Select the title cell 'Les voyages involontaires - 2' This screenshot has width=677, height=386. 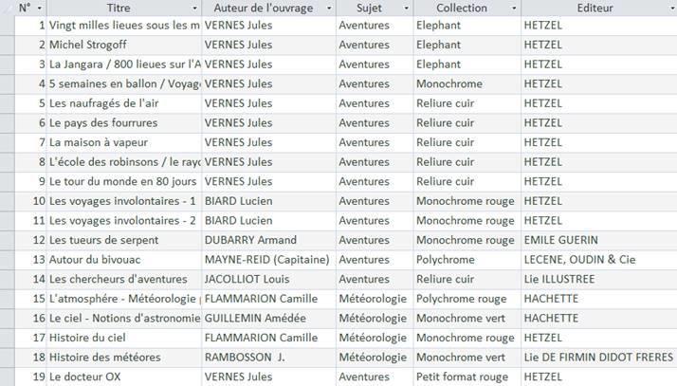pyautogui.click(x=124, y=221)
